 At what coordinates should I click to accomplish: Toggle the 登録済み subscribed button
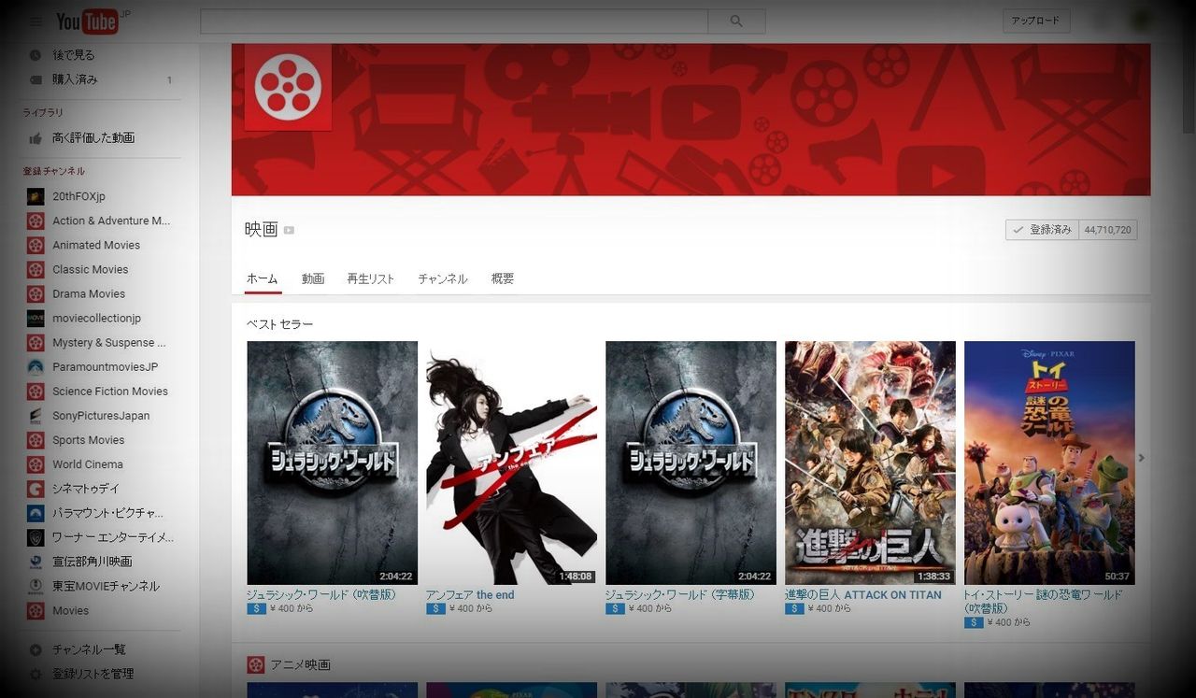(1042, 229)
